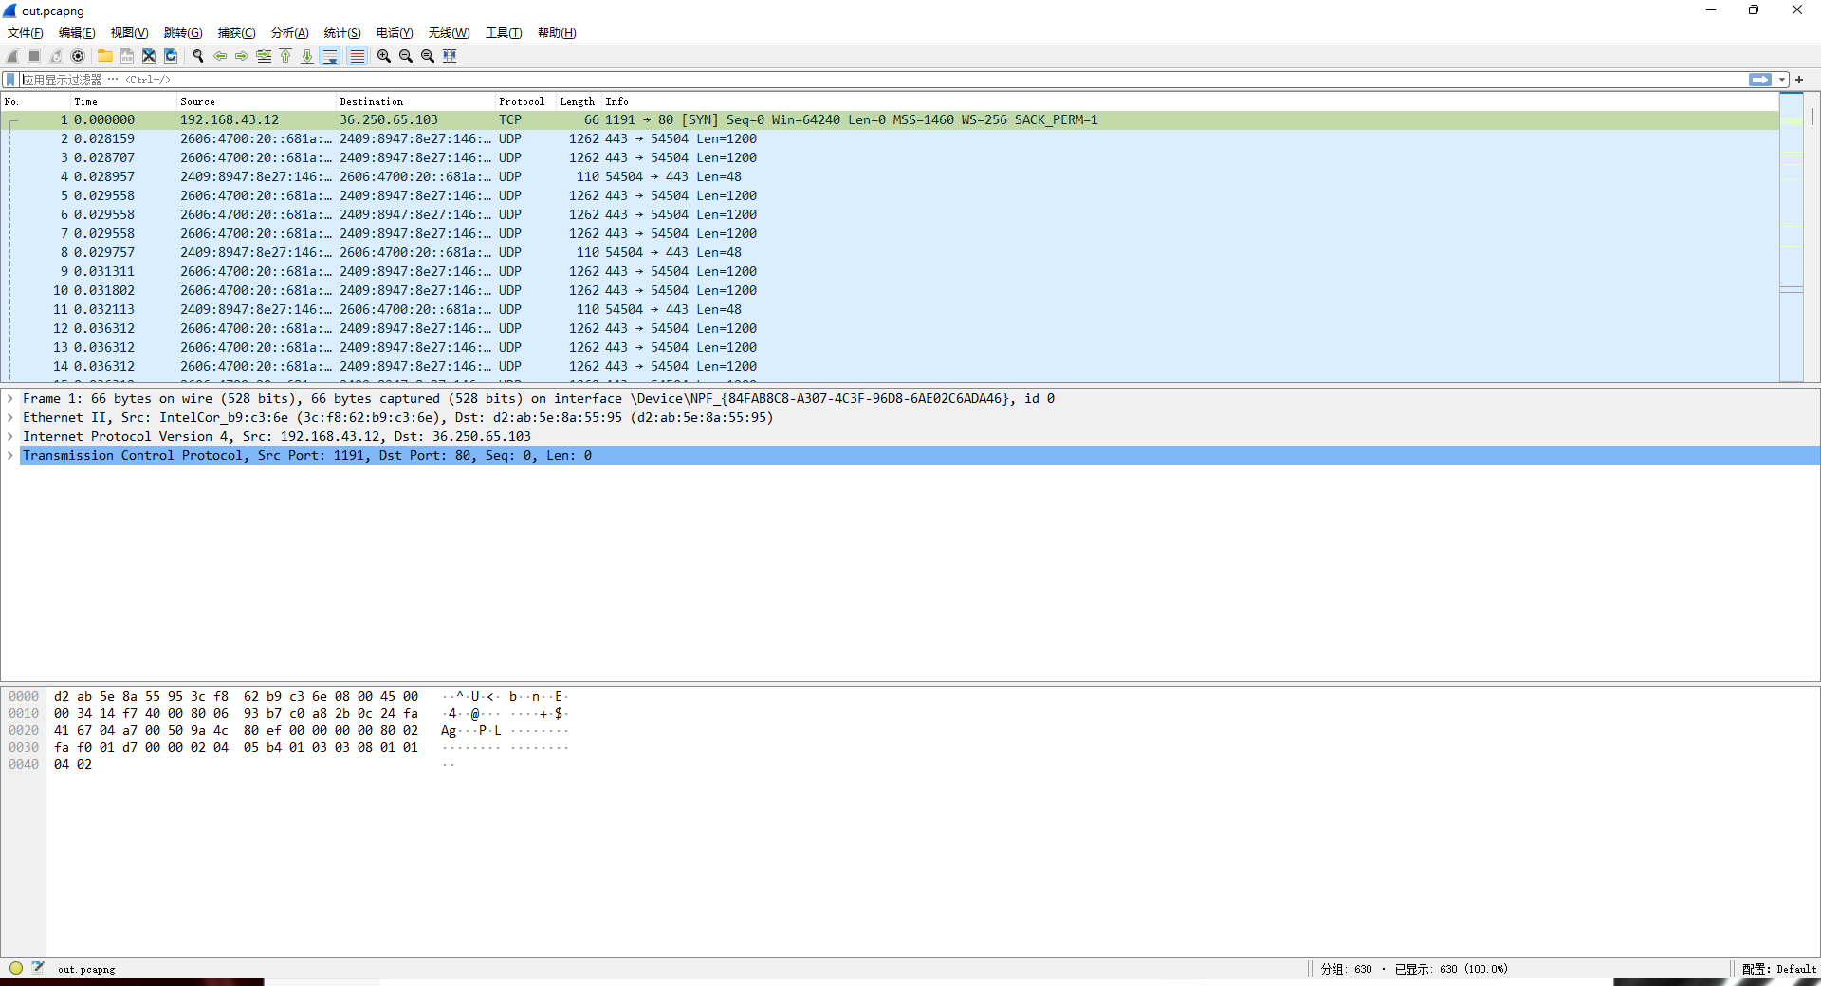The height and width of the screenshot is (986, 1821).
Task: Apply display filter with blue arrow button
Action: pos(1760,80)
